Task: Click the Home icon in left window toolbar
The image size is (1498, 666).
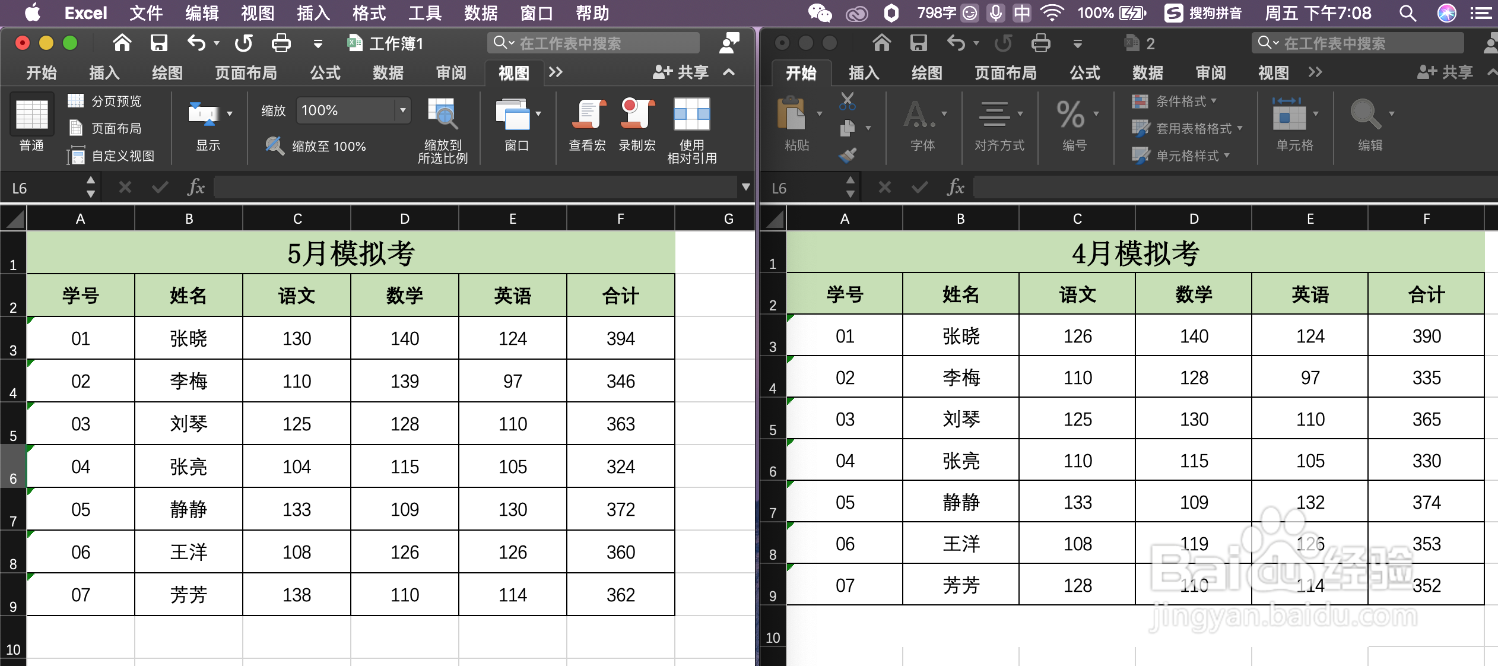Action: (122, 43)
